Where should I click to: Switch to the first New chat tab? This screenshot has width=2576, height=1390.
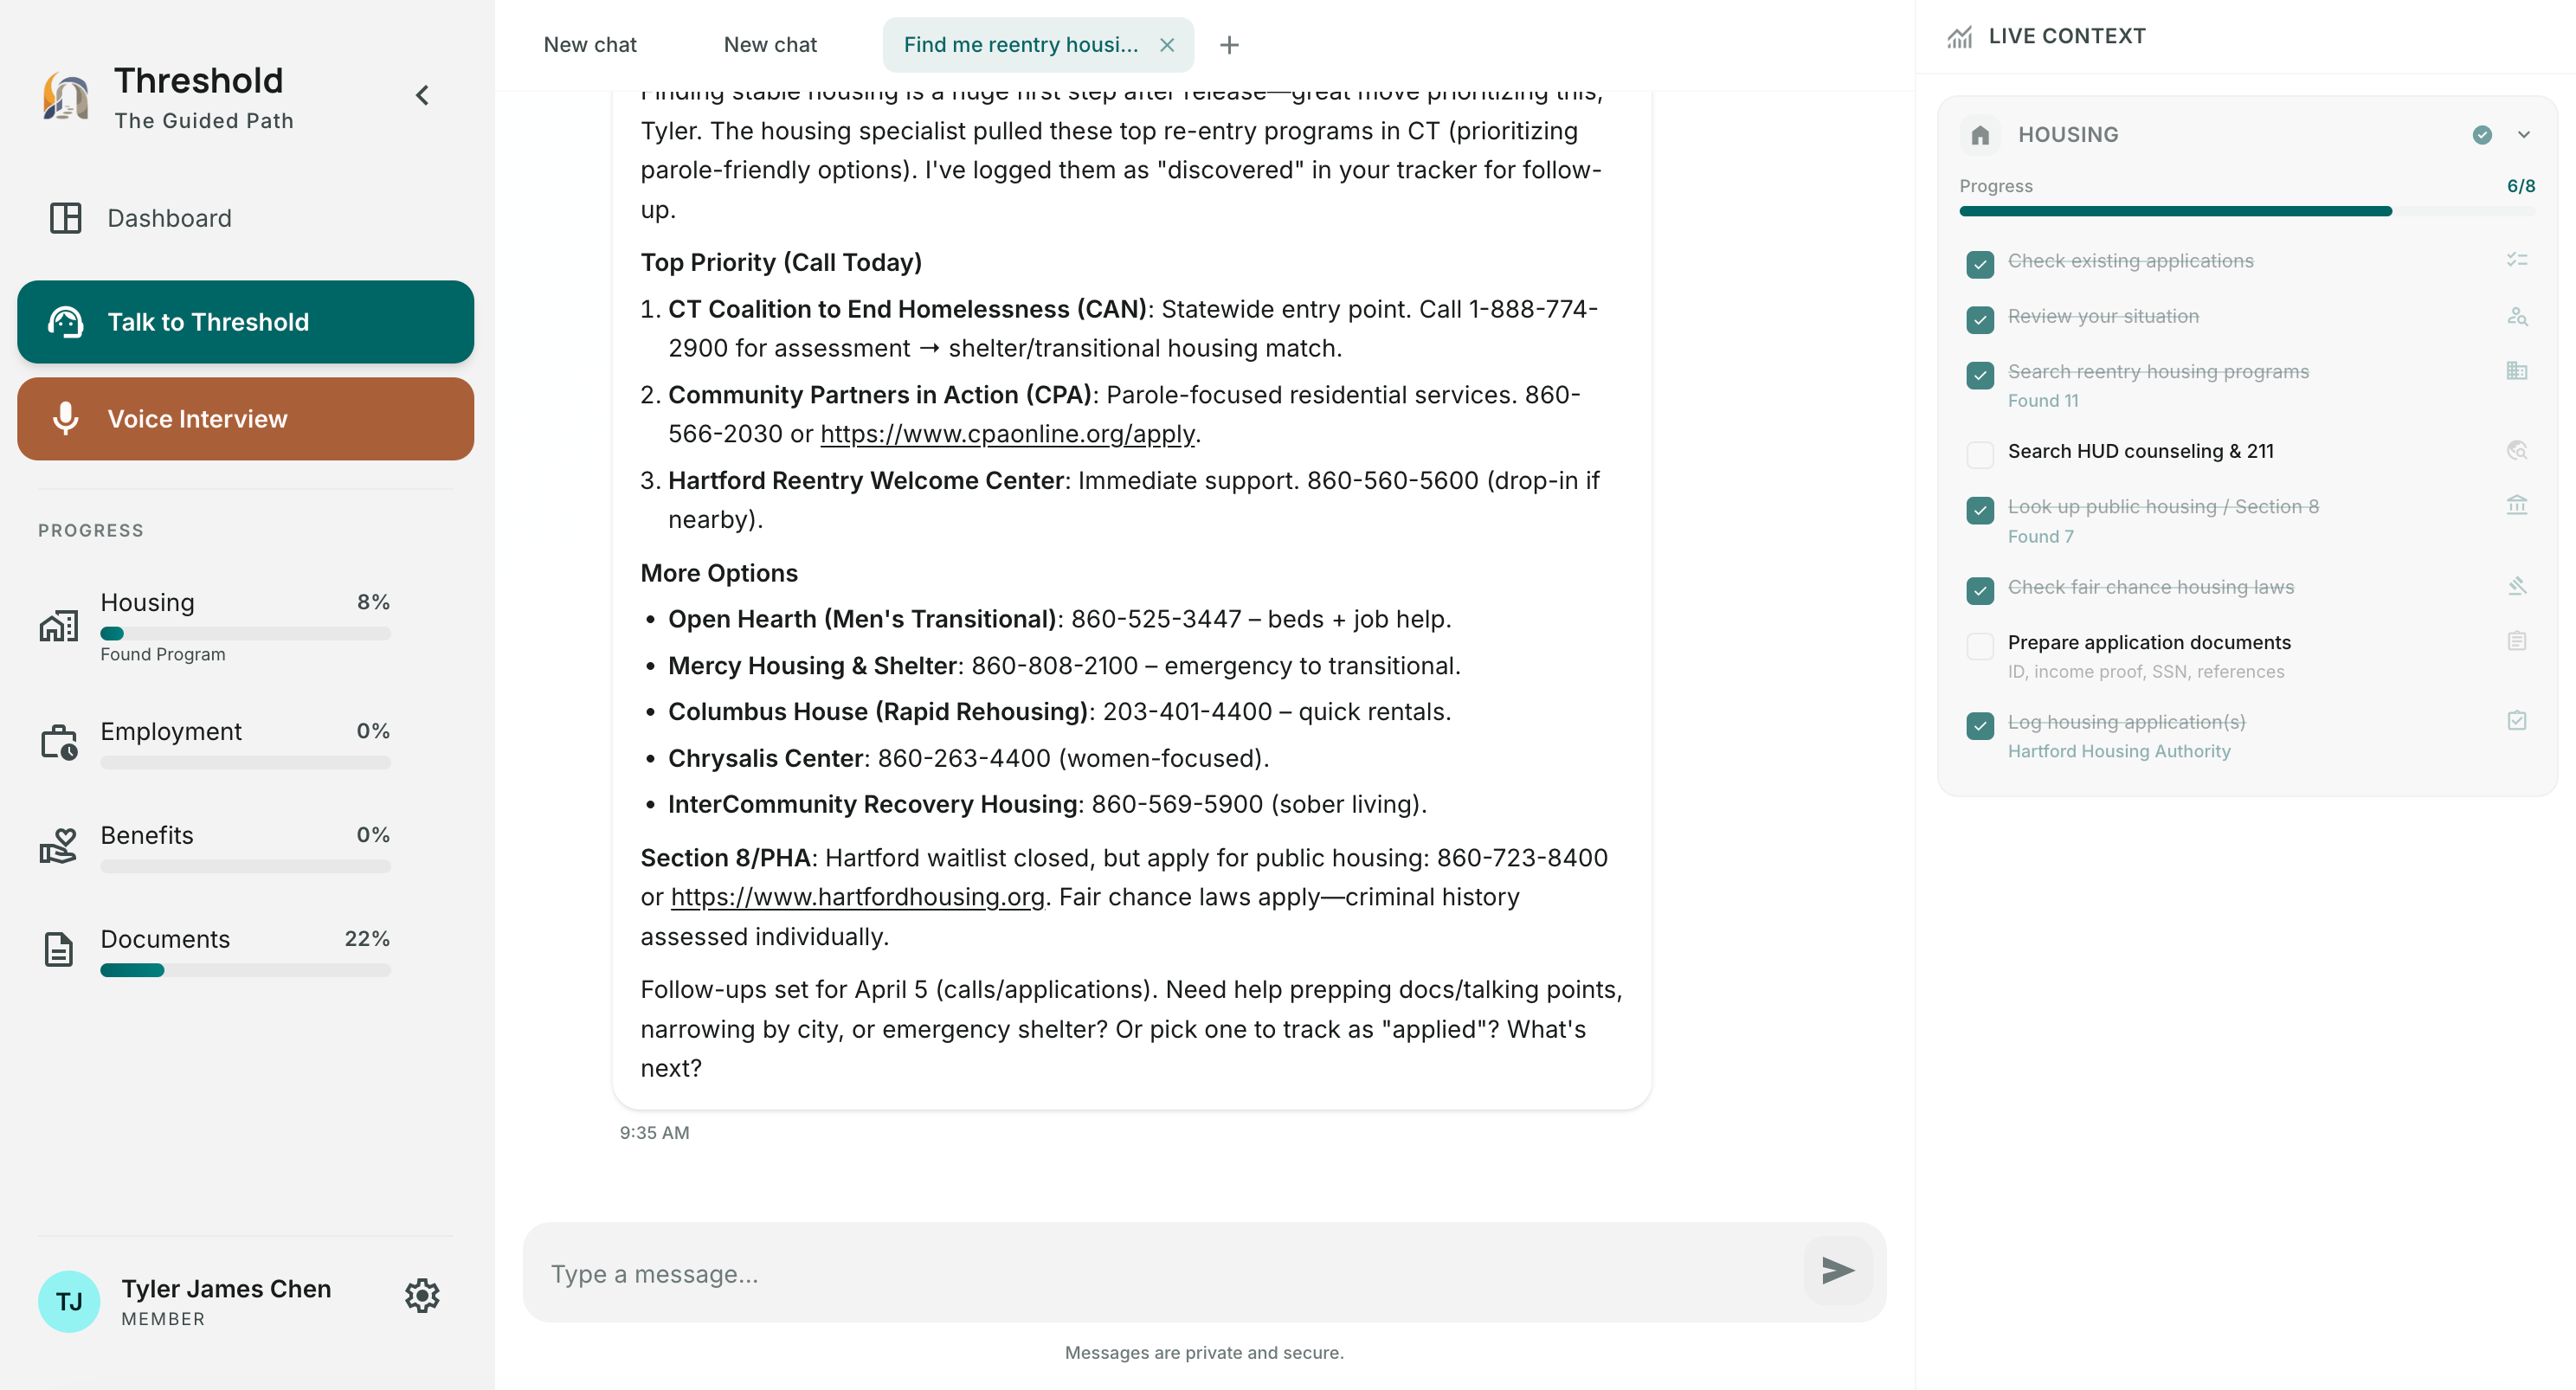(x=590, y=45)
